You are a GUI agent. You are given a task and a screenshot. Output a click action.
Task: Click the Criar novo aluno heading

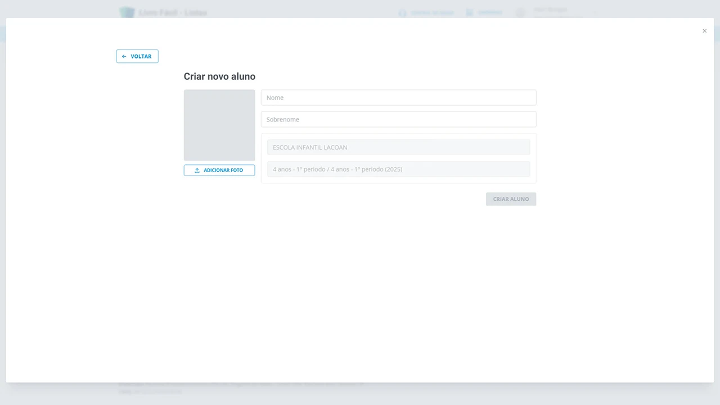219,76
